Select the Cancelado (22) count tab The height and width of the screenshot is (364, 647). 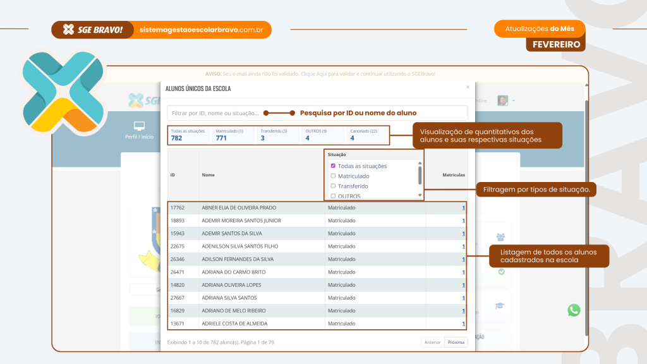pyautogui.click(x=365, y=135)
